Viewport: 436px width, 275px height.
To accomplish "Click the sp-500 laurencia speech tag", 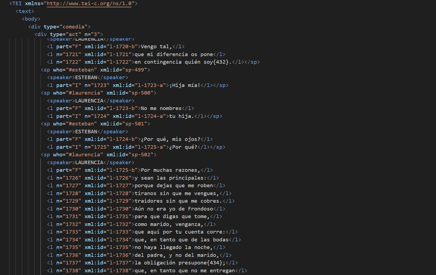I will click(99, 93).
